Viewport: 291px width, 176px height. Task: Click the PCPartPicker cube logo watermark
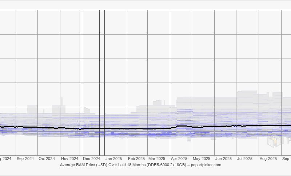pyautogui.click(x=274, y=140)
